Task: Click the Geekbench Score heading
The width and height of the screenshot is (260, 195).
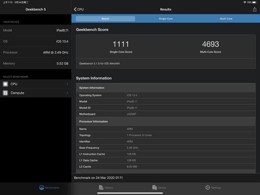Action: coord(92,30)
